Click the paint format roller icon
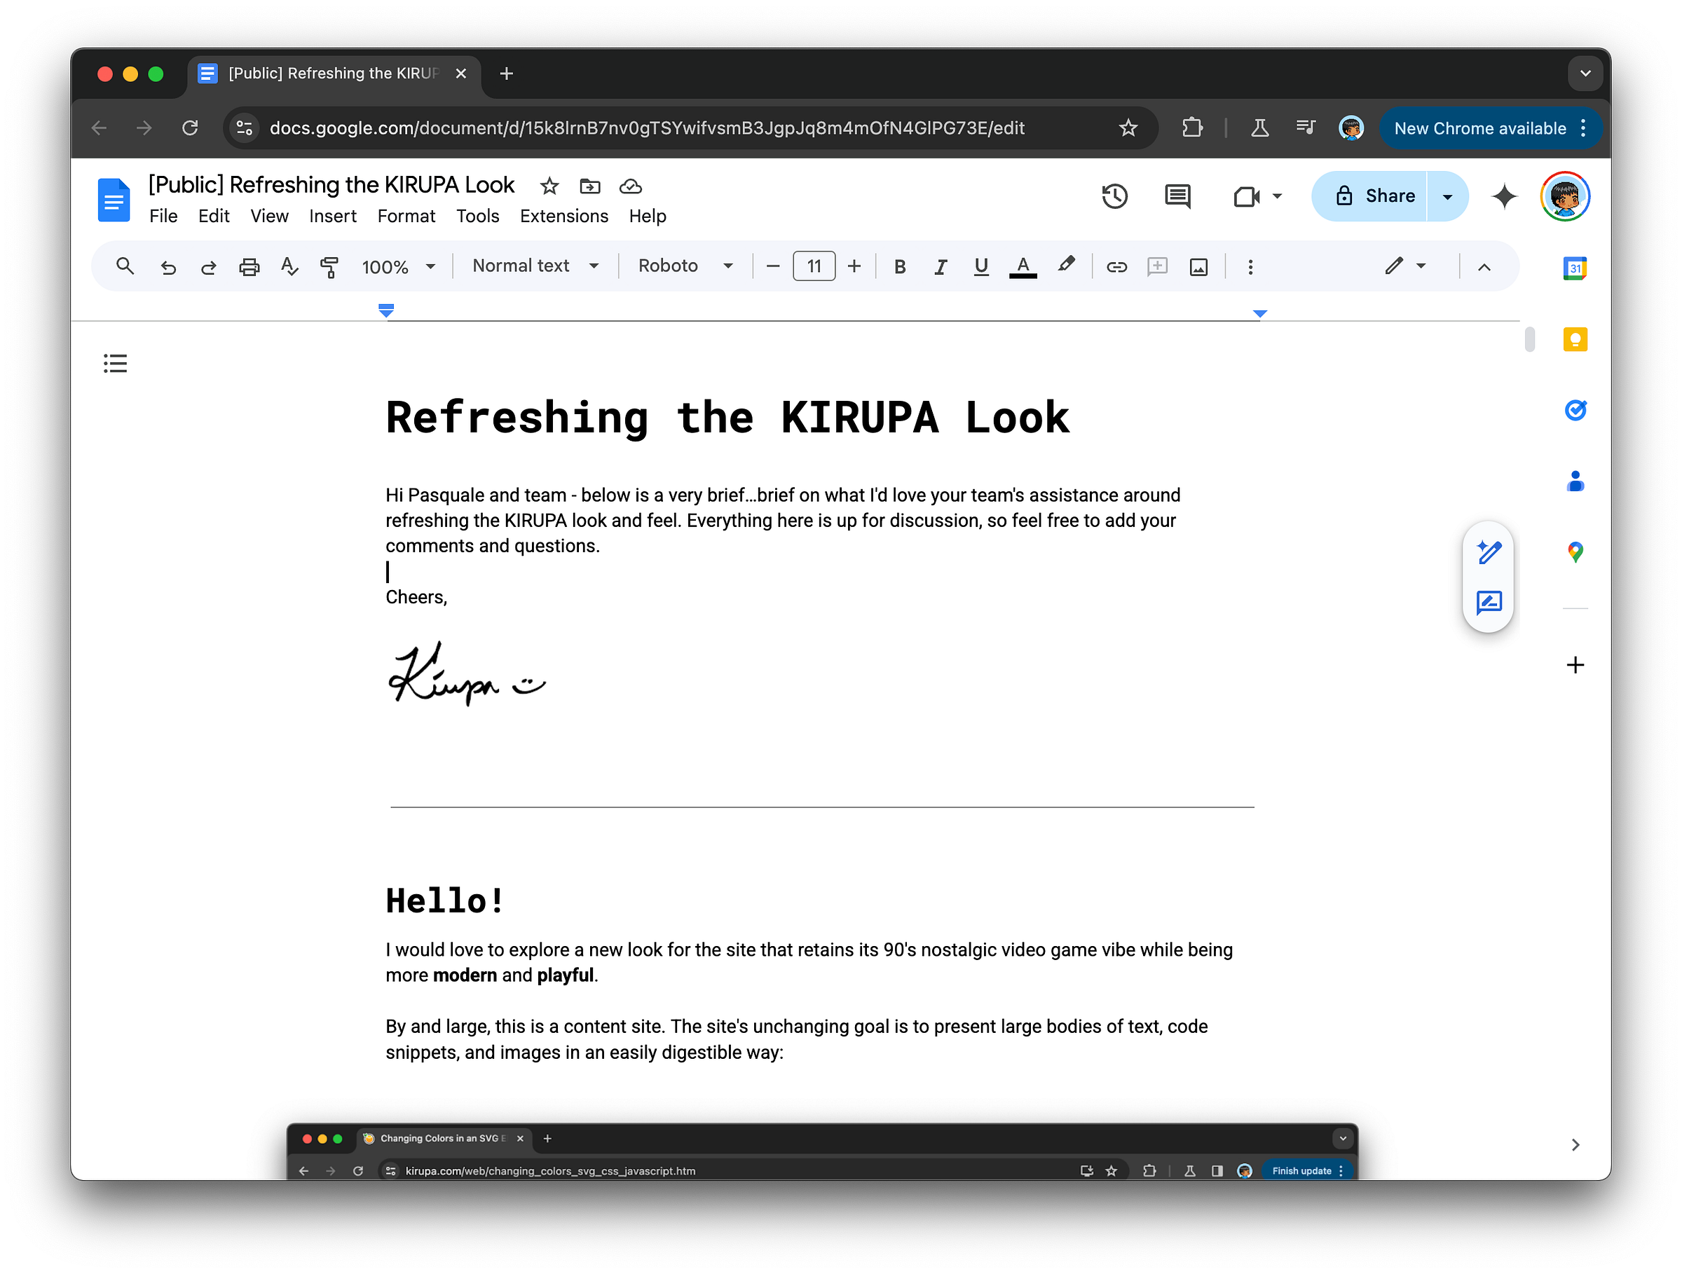The image size is (1682, 1274). point(329,267)
